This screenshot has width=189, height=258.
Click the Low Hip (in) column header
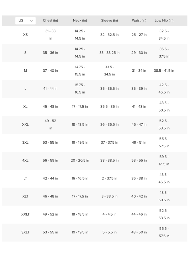pos(164,21)
